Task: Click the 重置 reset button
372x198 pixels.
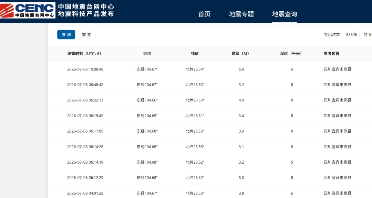Action: (x=86, y=35)
